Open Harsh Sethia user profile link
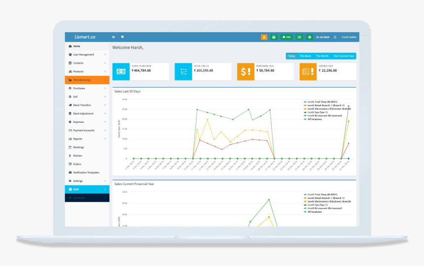The width and height of the screenshot is (424, 266). click(349, 37)
